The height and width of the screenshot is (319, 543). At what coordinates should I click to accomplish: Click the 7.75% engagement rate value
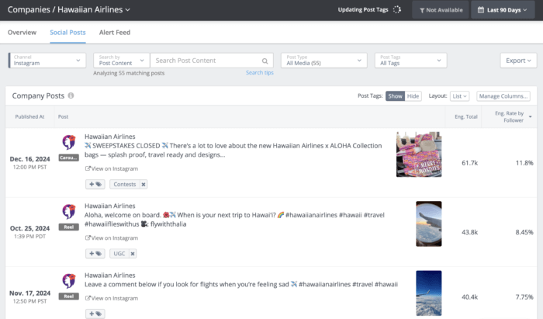tap(524, 296)
